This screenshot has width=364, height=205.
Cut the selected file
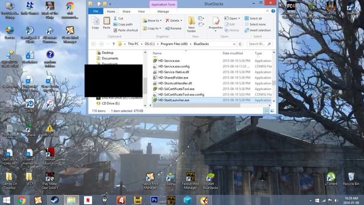(x=118, y=18)
